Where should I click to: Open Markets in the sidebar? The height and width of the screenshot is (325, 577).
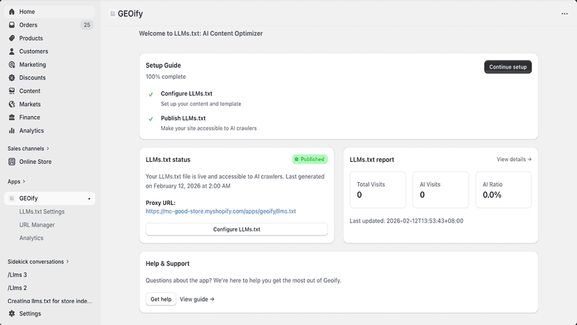click(49, 105)
